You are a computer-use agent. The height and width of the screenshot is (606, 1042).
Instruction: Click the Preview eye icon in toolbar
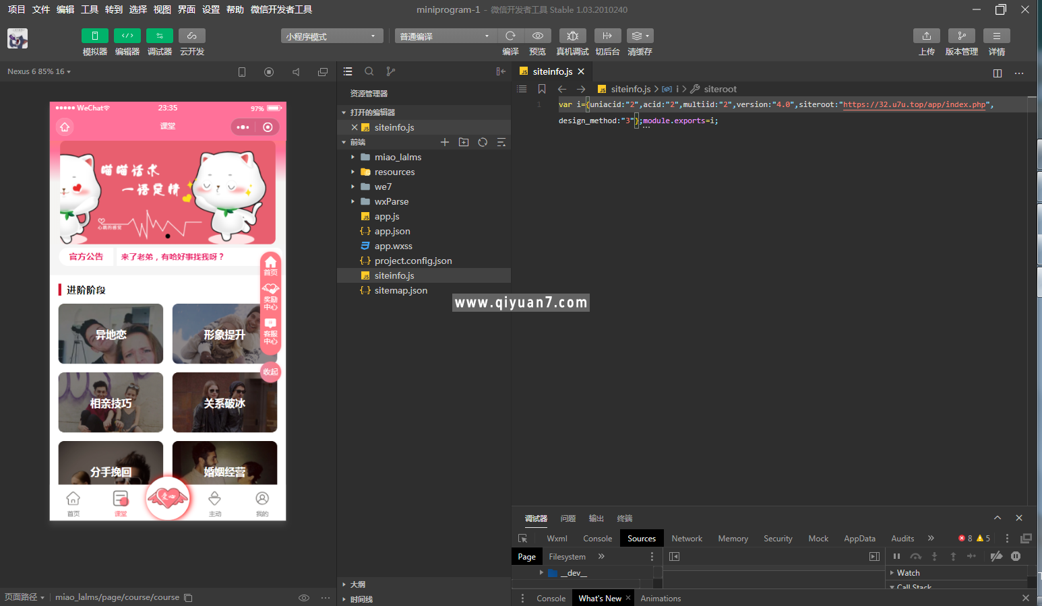tap(537, 36)
